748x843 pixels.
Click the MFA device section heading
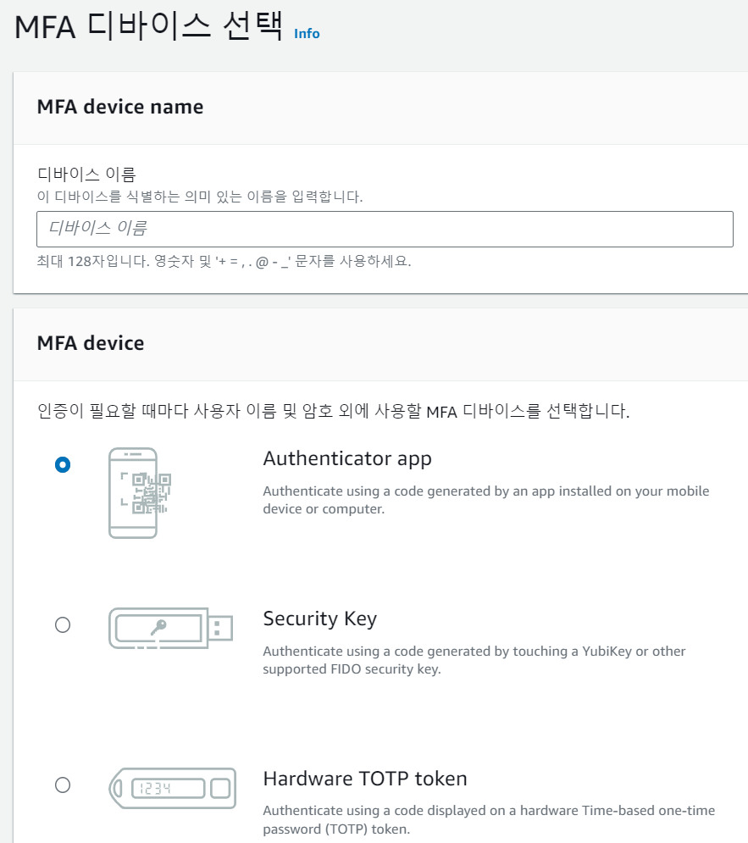tap(91, 343)
